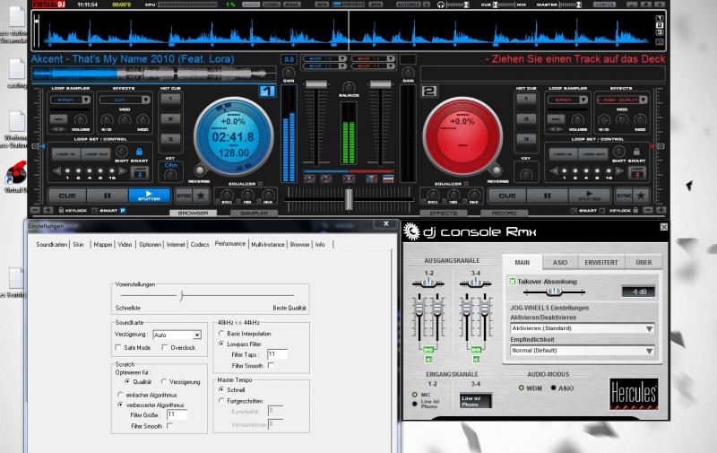The height and width of the screenshot is (453, 717).
Task: Open the deck 2 loop sampler dropdown
Action: click(x=567, y=100)
